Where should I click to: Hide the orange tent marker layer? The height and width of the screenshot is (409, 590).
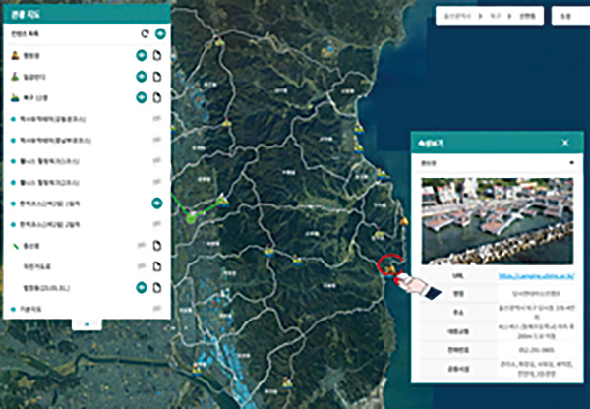tap(142, 56)
